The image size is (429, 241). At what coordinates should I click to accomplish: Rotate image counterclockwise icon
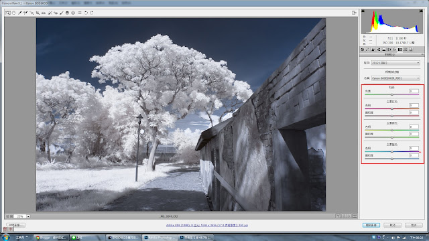point(86,13)
